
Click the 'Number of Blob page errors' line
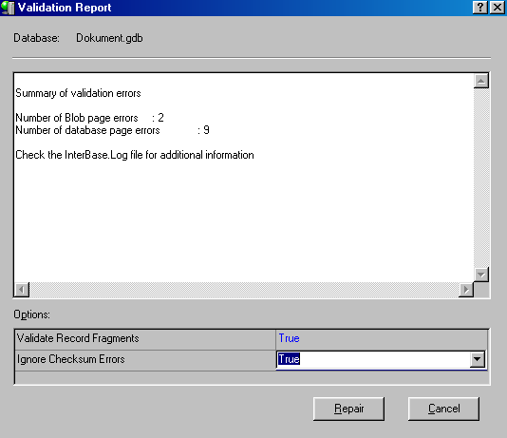click(89, 118)
